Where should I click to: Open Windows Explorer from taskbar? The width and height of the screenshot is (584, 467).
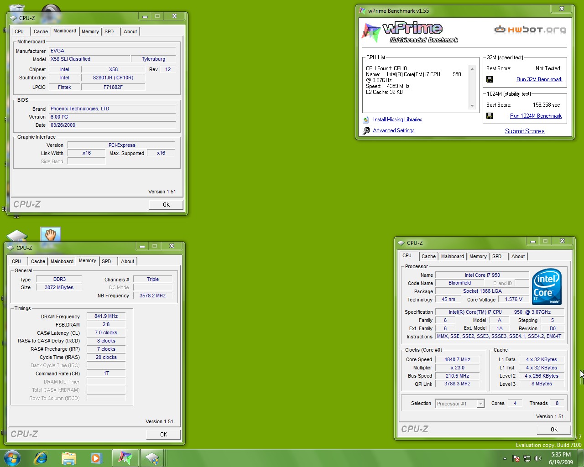pos(68,458)
